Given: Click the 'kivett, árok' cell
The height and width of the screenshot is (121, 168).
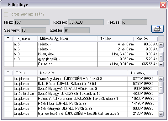Looking at the screenshot, I should (x=67, y=54).
